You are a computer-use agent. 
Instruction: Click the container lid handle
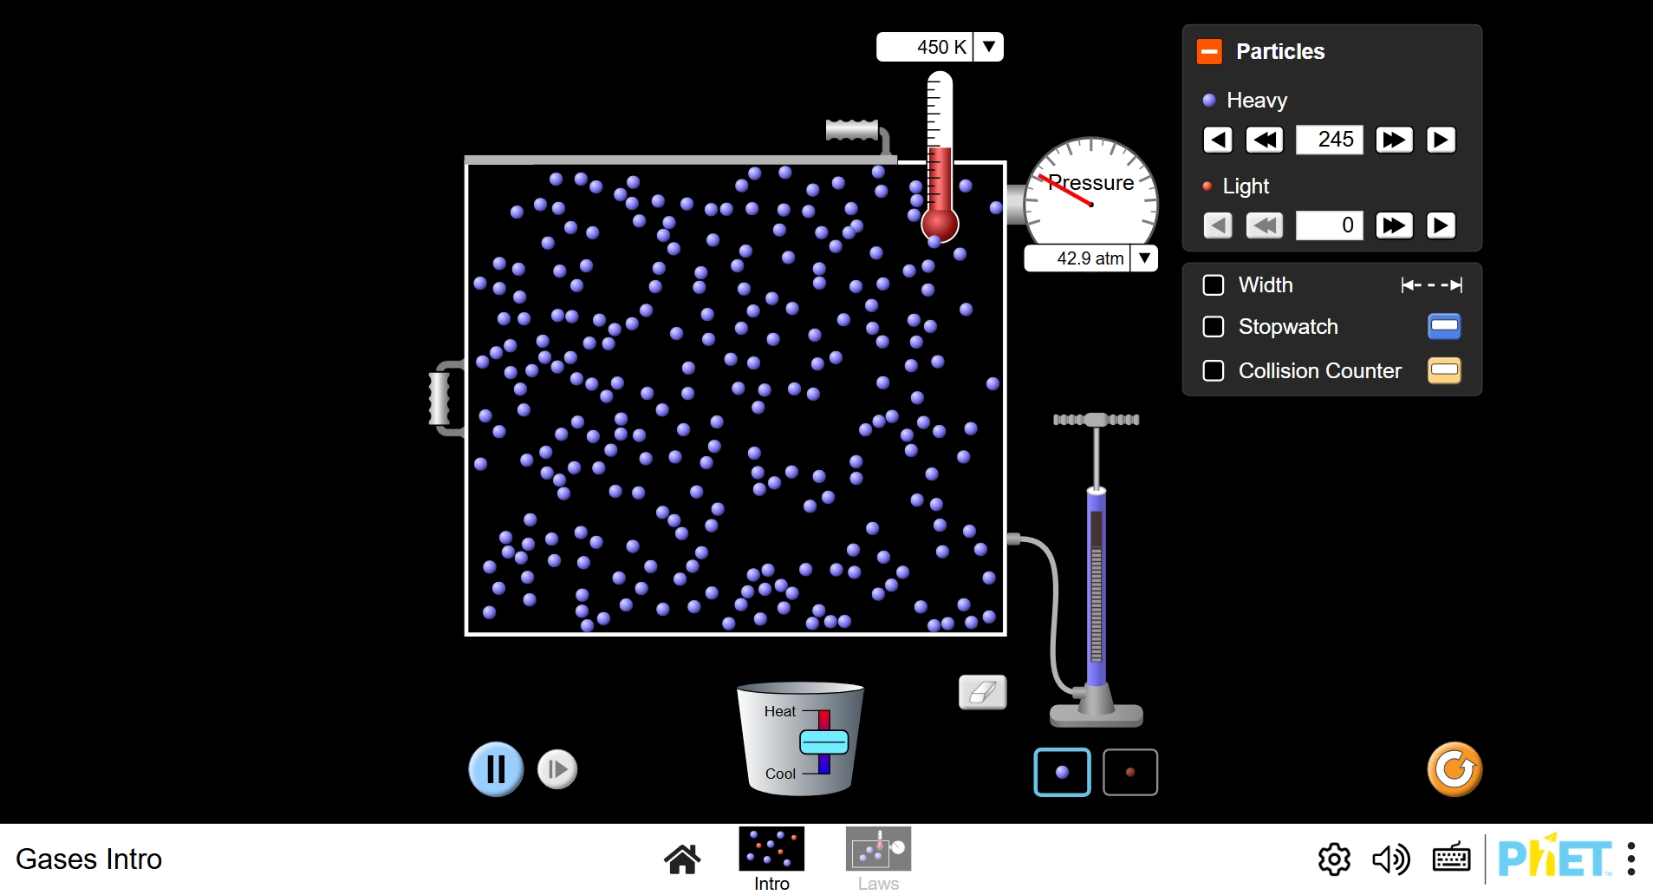click(853, 130)
